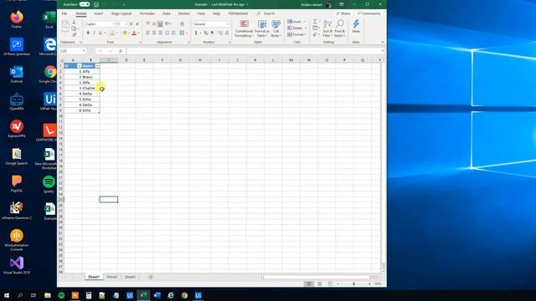
Task: Open the ID column filter dropdown
Action: click(x=80, y=65)
